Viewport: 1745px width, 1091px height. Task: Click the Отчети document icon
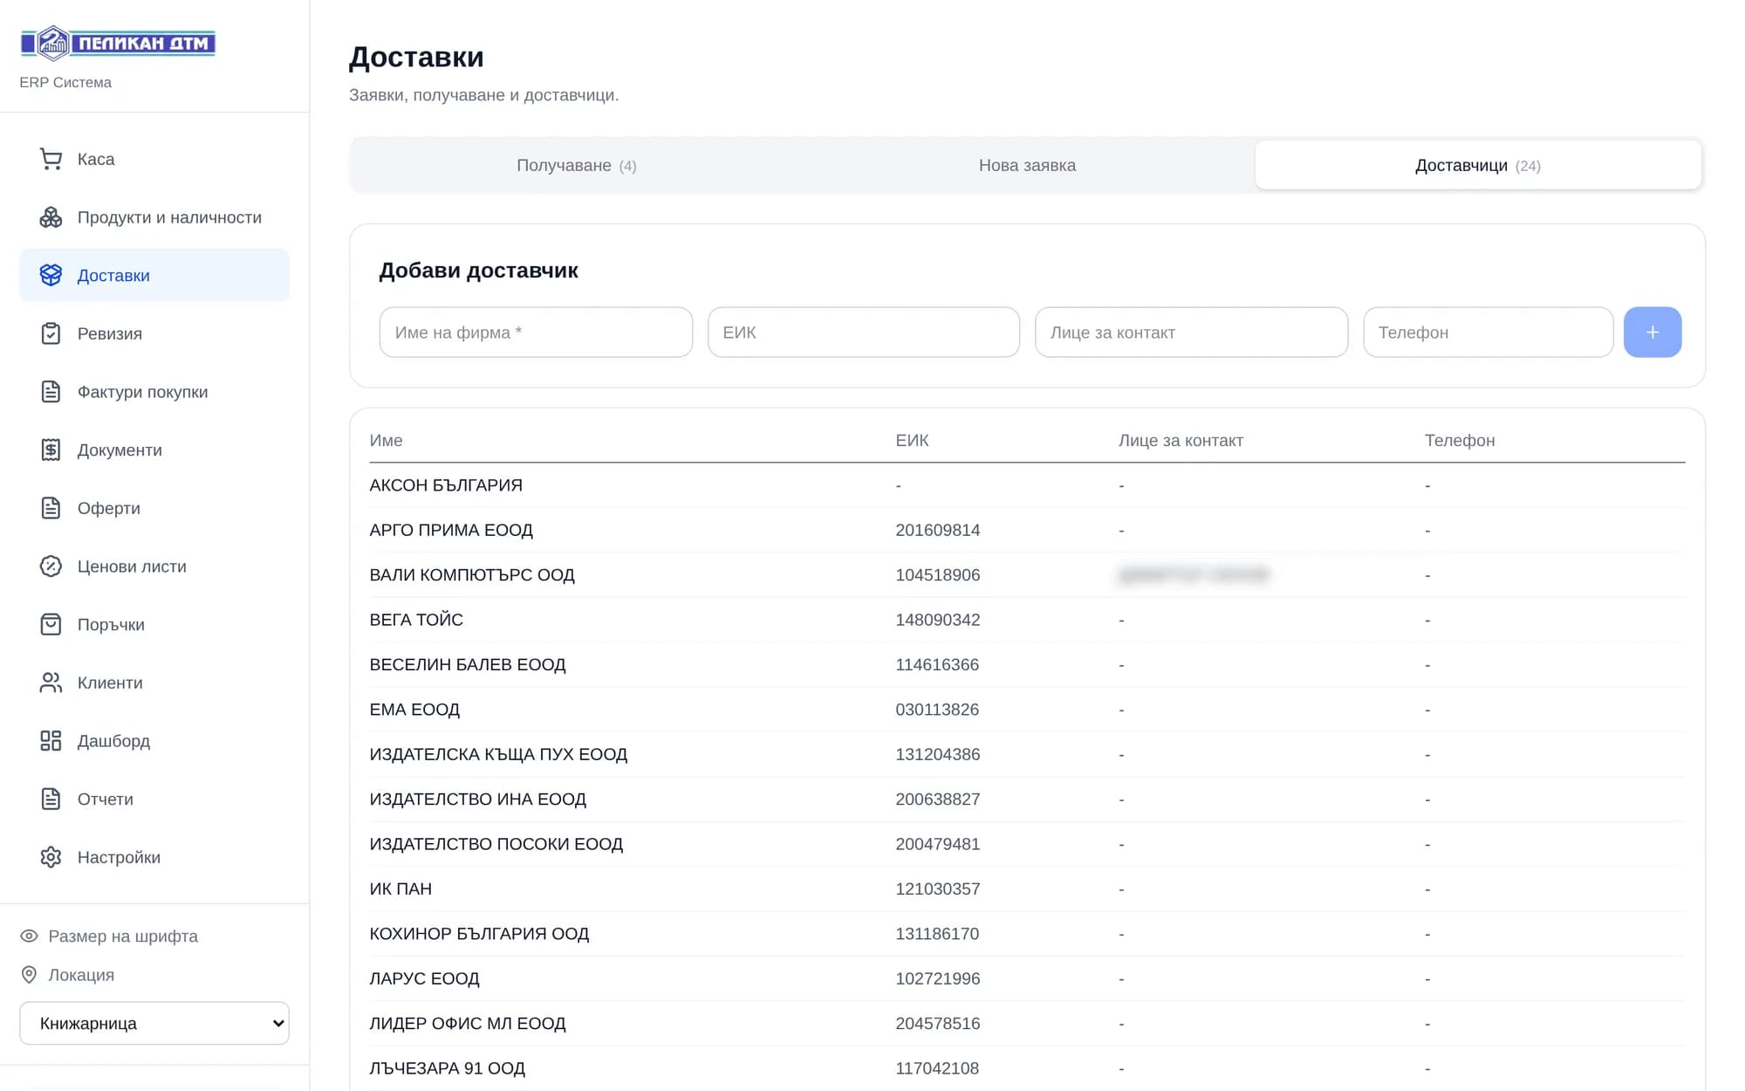click(x=51, y=799)
